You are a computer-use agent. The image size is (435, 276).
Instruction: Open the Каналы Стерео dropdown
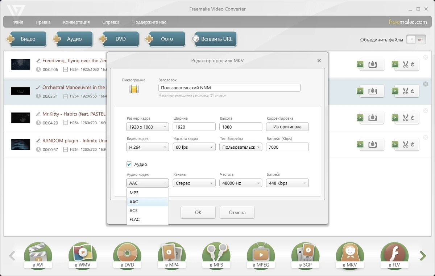click(x=194, y=183)
